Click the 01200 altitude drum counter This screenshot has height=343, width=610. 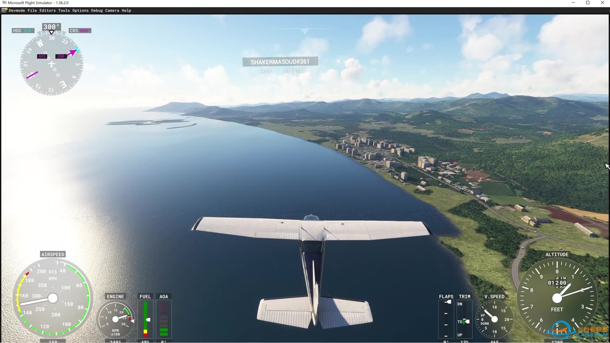(x=557, y=283)
